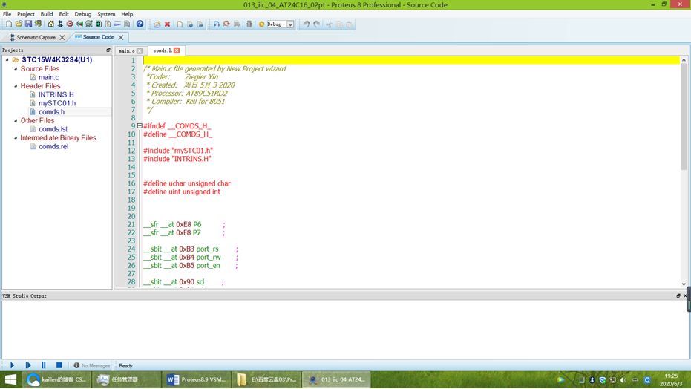Click the Build Project icon
Screen dimensions: 691x389
pos(217,24)
